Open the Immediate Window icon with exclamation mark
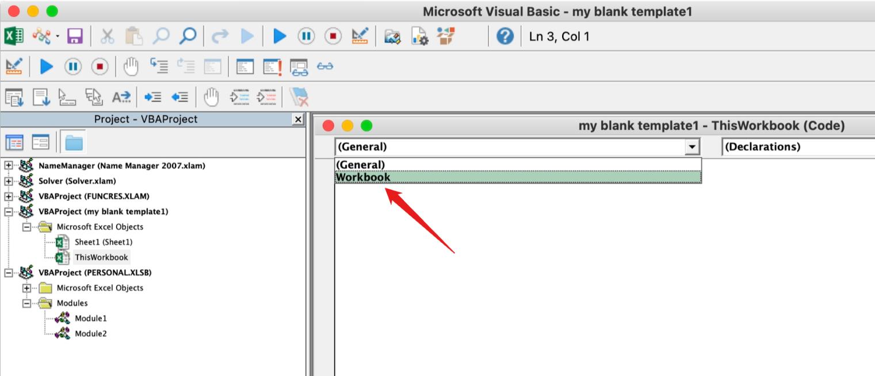The image size is (875, 376). coord(273,67)
